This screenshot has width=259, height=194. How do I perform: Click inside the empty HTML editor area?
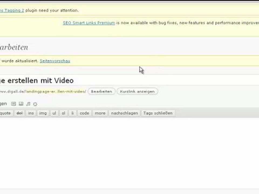point(129,153)
